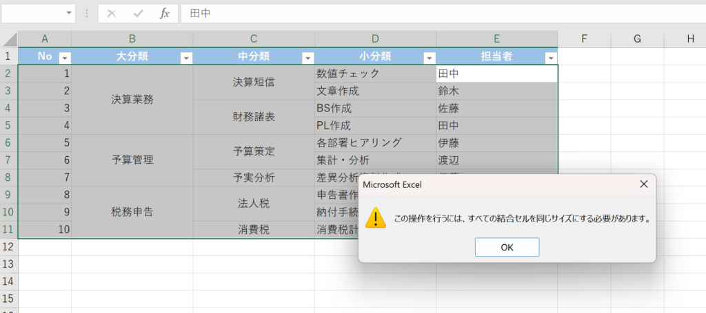Screen dimensions: 706x313
Task: Click the Cancel X icon in formula bar
Action: [112, 13]
